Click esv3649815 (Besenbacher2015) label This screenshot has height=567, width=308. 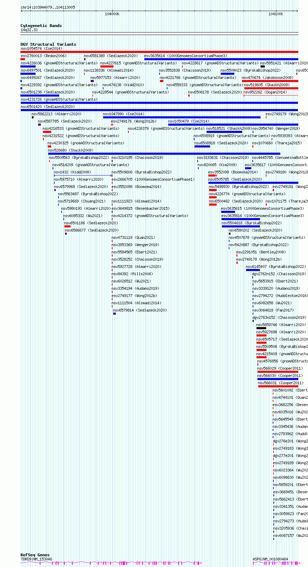140,208
